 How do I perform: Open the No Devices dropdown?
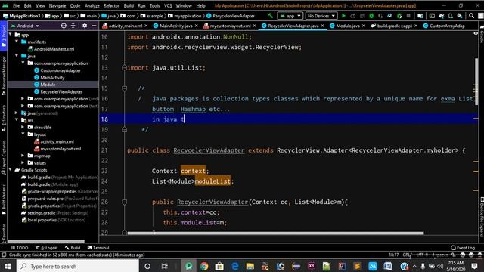pos(321,16)
